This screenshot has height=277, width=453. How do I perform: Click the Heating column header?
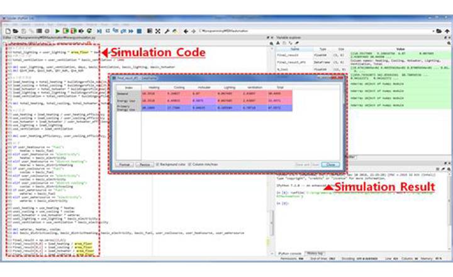153,87
